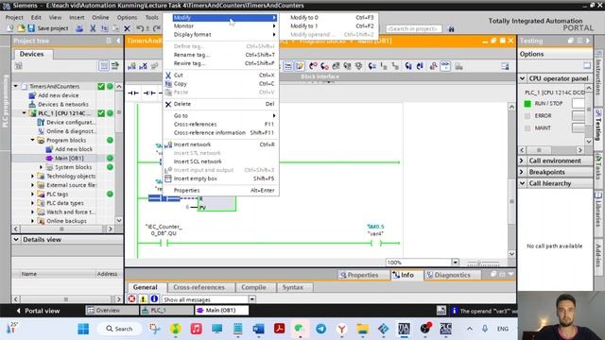This screenshot has height=340, width=605.
Task: Open the Compile tab
Action: (253, 287)
